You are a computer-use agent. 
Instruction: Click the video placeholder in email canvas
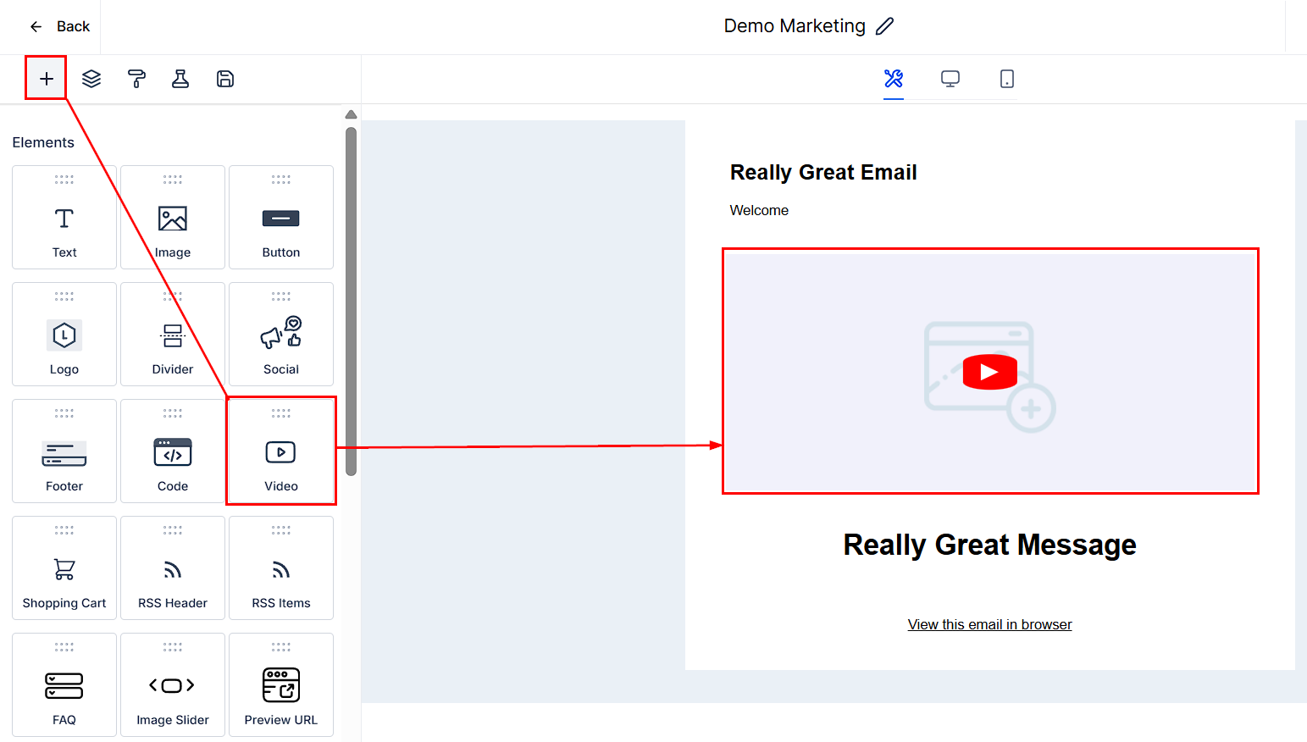(989, 371)
